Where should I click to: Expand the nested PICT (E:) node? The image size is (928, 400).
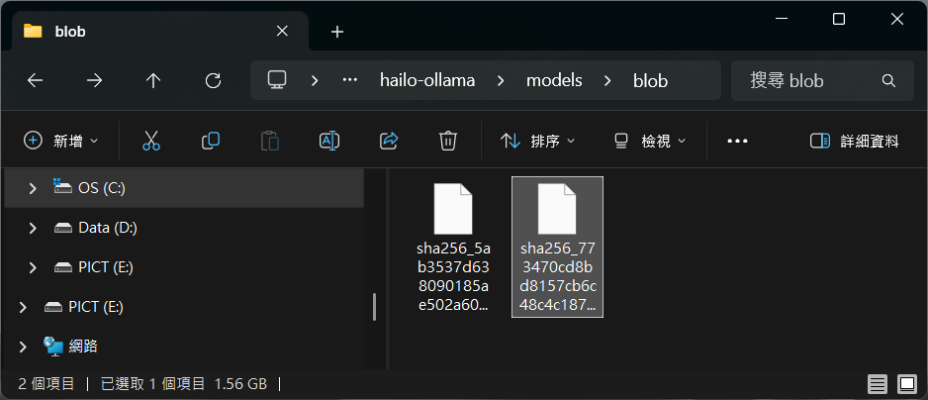[x=33, y=268]
